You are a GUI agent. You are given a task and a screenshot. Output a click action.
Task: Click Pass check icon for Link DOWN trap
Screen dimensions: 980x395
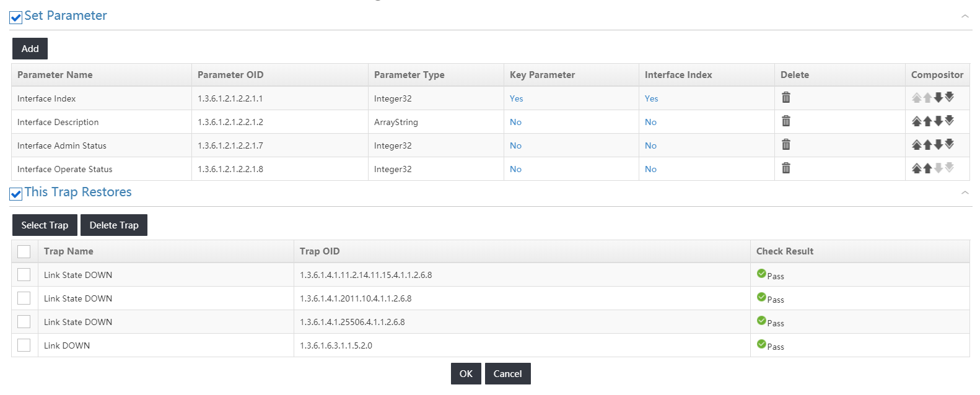[x=761, y=344]
